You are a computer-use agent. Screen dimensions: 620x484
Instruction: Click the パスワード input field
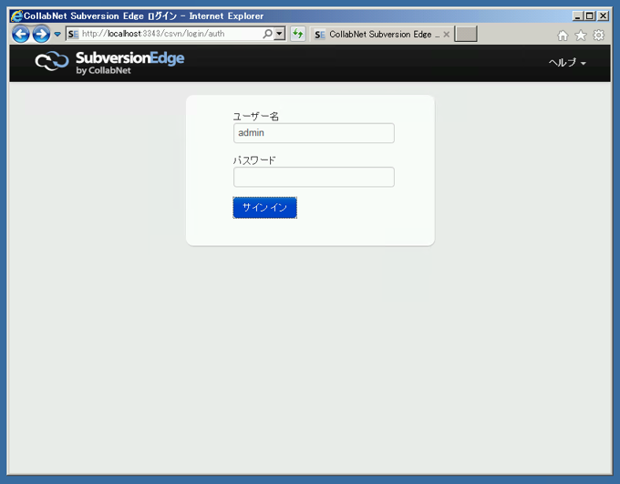click(314, 177)
